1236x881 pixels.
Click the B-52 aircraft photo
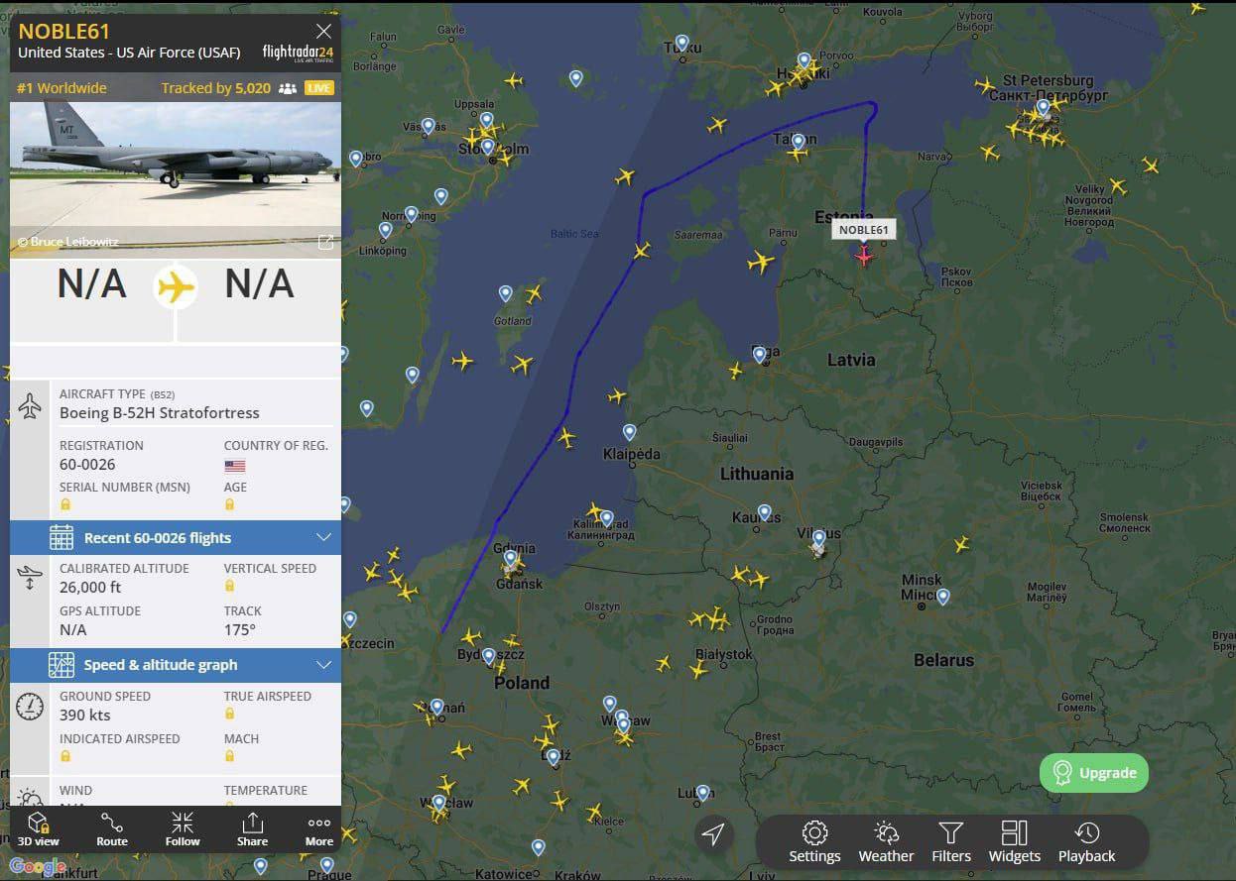[x=176, y=179]
